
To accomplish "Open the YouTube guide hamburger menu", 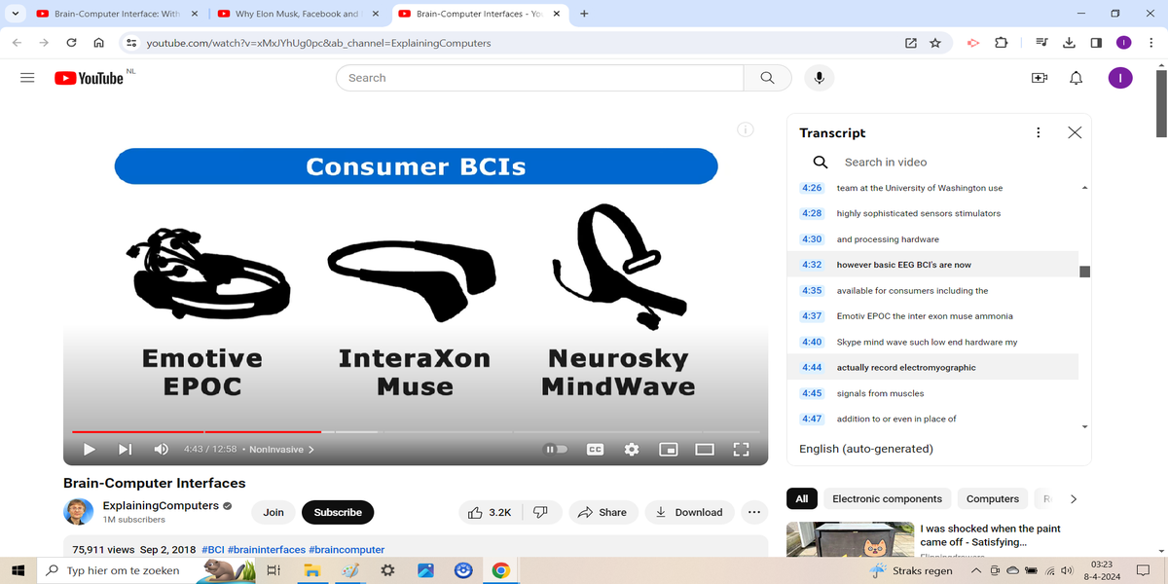I will pyautogui.click(x=27, y=78).
